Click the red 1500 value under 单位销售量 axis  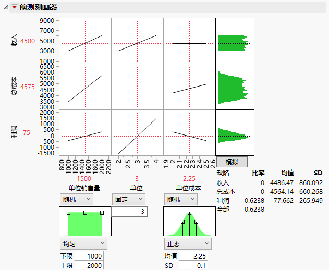[84, 179]
